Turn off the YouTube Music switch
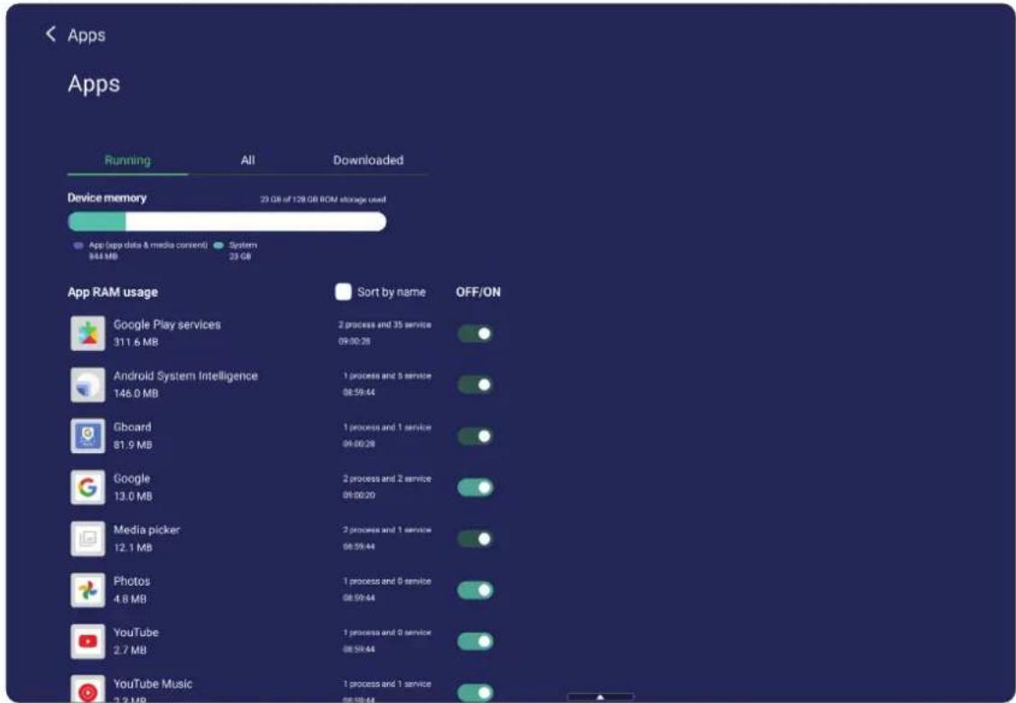The height and width of the screenshot is (703, 1016). click(476, 693)
